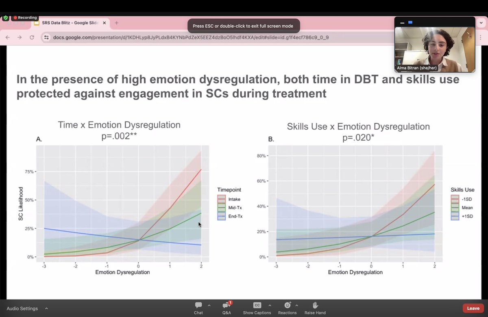
Task: Switch the video panel to the blue thumbnail view
Action: [410, 22]
